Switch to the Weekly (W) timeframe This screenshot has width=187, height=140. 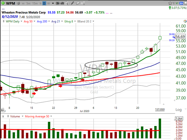pos(49,3)
